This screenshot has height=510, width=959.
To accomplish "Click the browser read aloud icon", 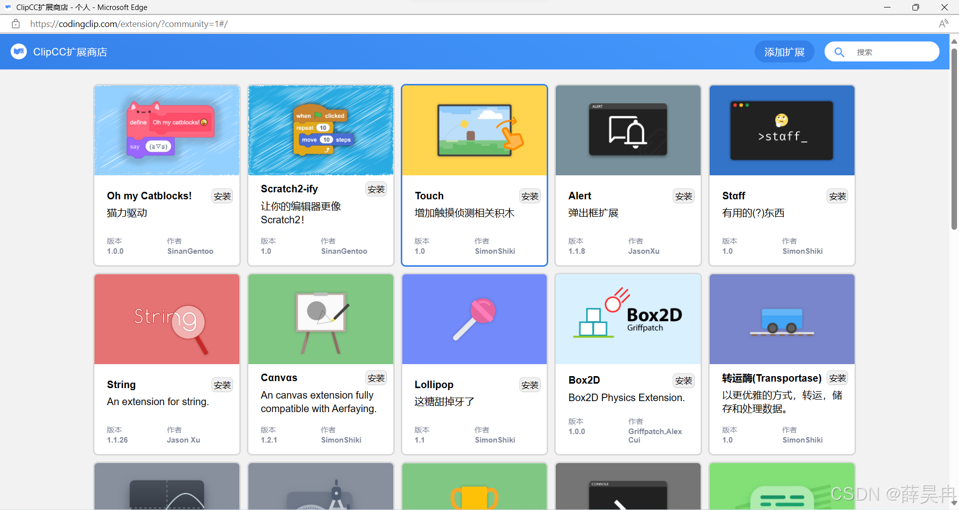I will pyautogui.click(x=944, y=23).
